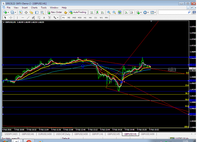Open the Templates icon
Image resolution: width=199 pixels, height=142 pixels.
pos(152,12)
